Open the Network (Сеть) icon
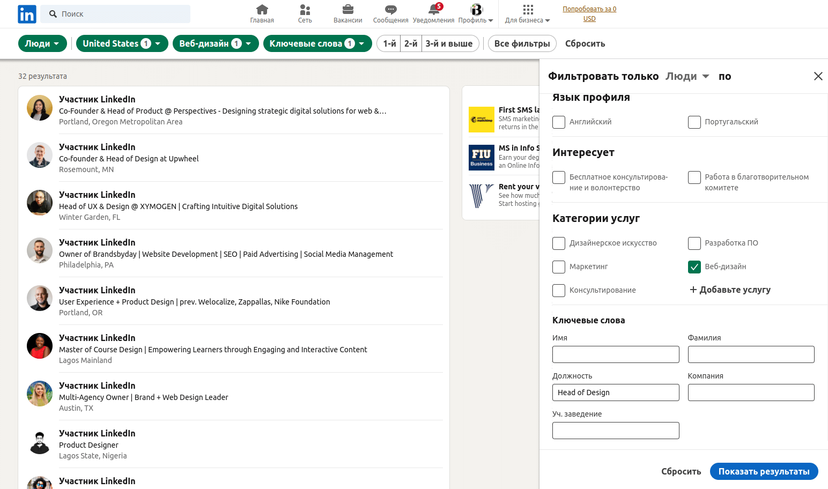828x489 pixels. point(305,10)
